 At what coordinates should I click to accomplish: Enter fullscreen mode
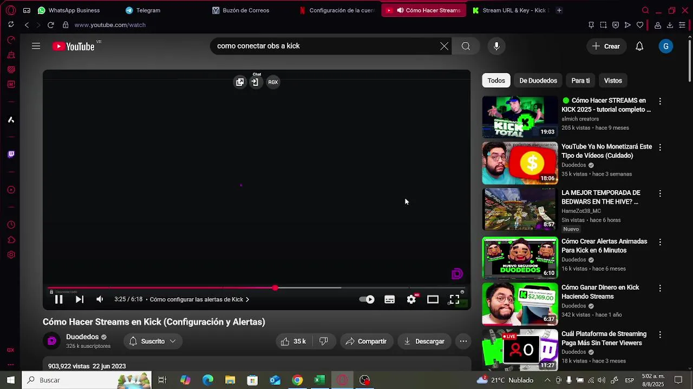pos(454,299)
